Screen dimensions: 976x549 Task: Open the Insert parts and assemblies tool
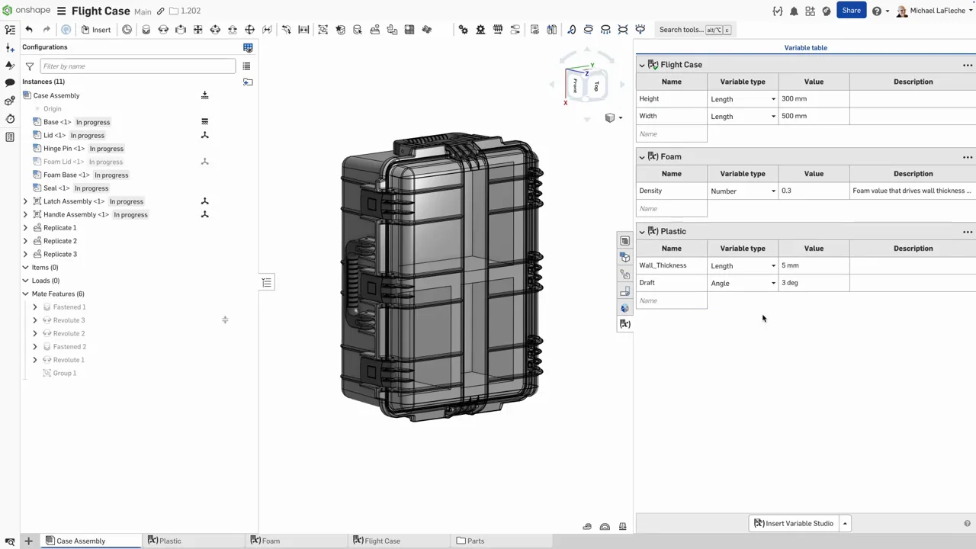(96, 30)
